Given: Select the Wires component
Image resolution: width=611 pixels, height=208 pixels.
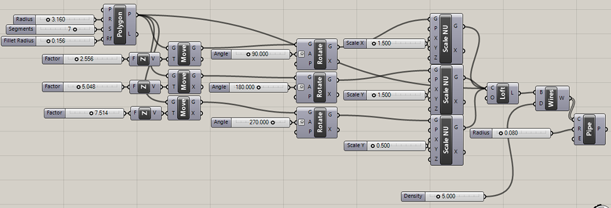Looking at the screenshot, I should 552,98.
